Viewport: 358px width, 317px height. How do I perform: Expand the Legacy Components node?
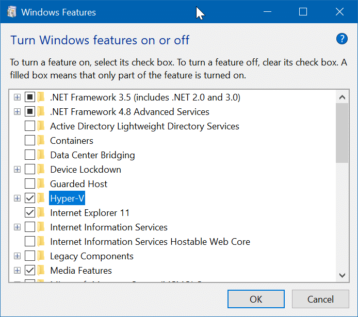pyautogui.click(x=17, y=256)
